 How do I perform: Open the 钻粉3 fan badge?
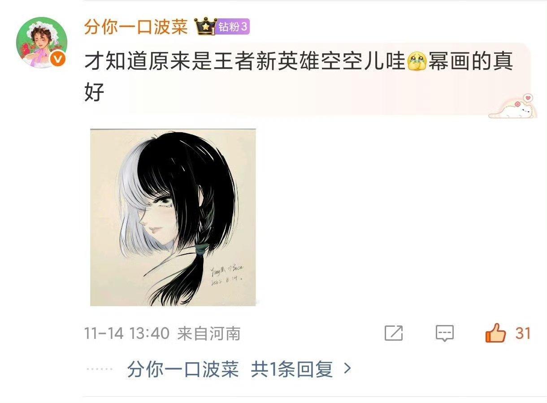(233, 27)
